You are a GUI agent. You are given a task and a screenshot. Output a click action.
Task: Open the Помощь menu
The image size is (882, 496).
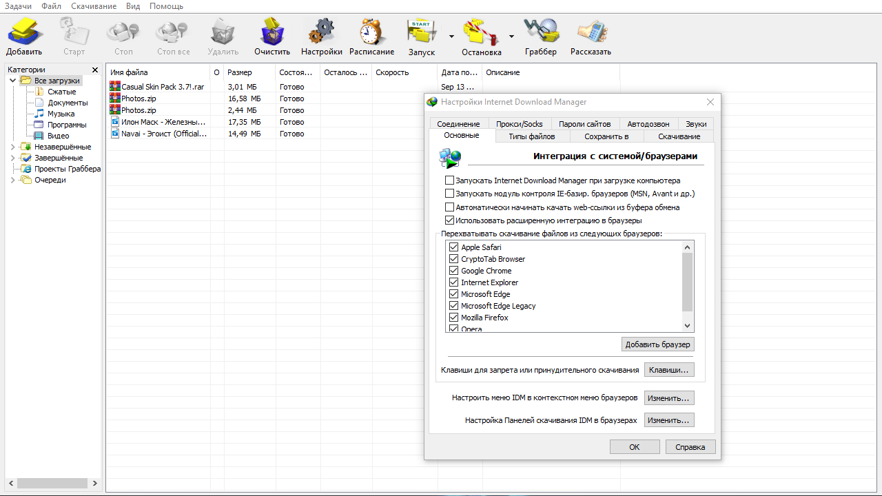pyautogui.click(x=167, y=6)
